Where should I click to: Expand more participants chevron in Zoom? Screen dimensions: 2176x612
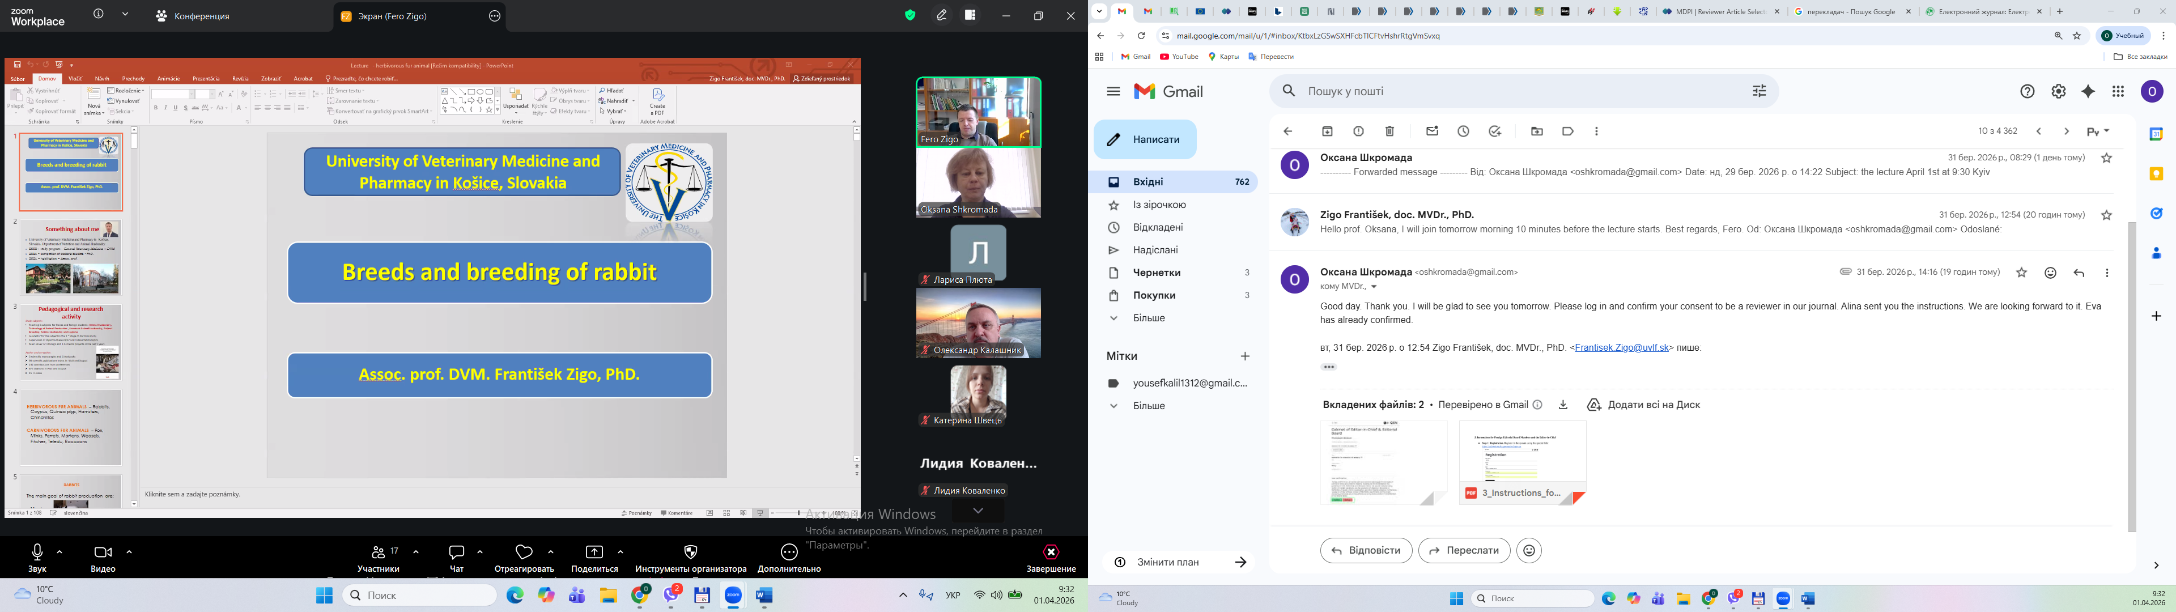[977, 511]
